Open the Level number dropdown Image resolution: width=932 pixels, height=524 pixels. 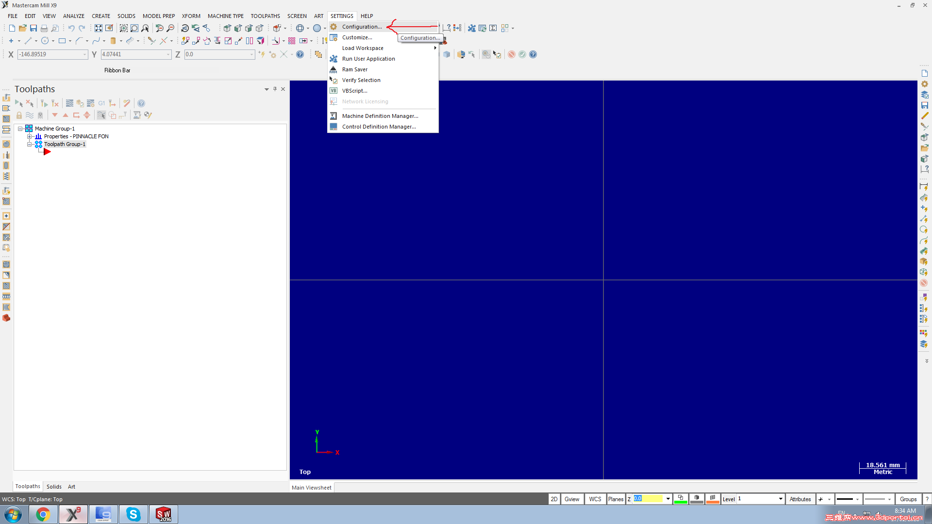click(780, 499)
